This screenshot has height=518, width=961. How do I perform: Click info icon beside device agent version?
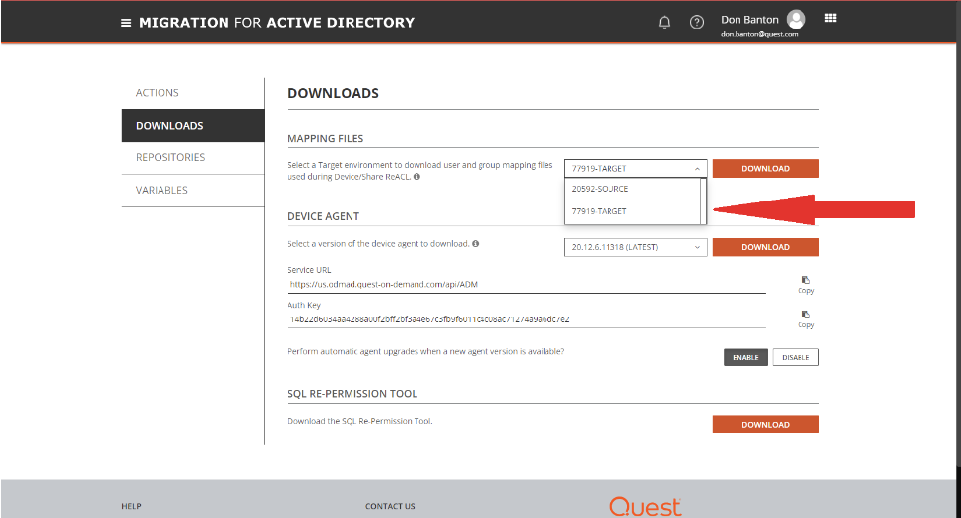pos(476,243)
